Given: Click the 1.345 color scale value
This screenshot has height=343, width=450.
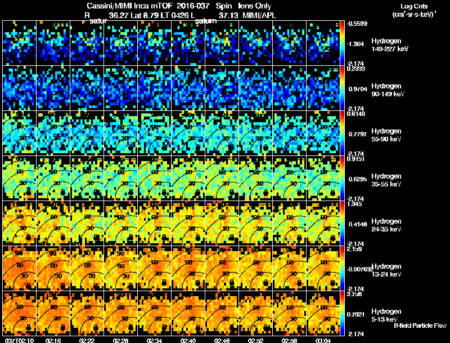Looking at the screenshot, I should (354, 204).
